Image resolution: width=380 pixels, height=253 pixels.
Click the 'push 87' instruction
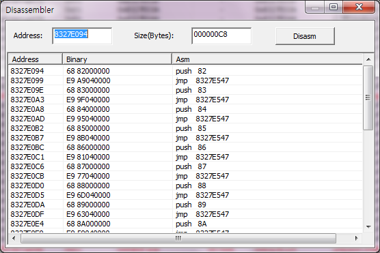coord(191,166)
